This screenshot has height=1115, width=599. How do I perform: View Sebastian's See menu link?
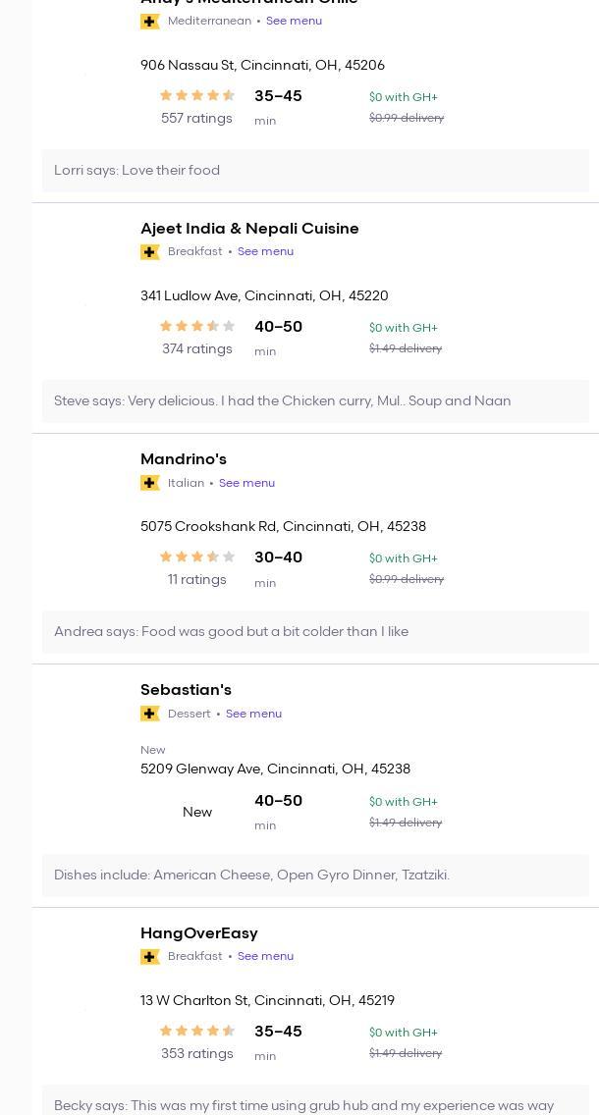point(253,714)
